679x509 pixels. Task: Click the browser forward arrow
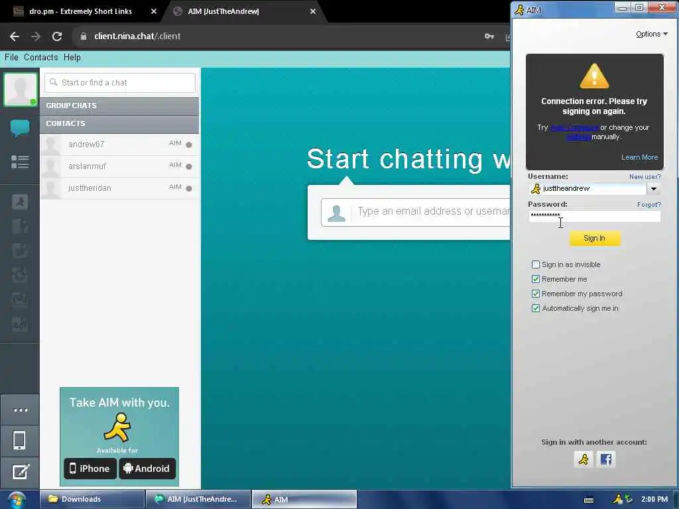tap(36, 36)
